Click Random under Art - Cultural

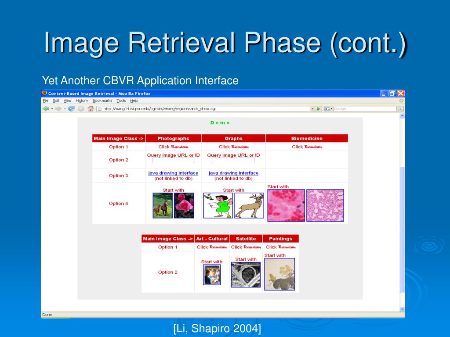218,247
